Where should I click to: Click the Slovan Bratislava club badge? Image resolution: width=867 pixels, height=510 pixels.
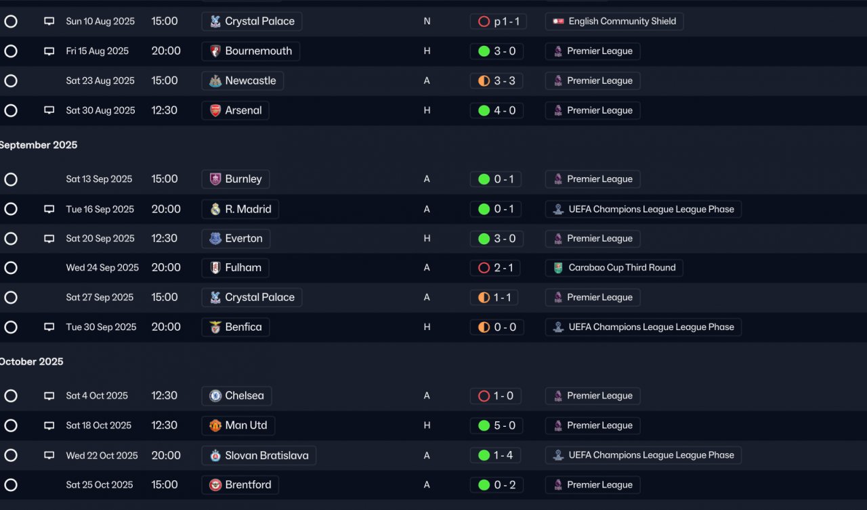215,455
